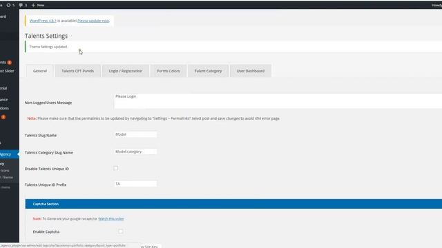Open the General settings tab

click(x=40, y=71)
